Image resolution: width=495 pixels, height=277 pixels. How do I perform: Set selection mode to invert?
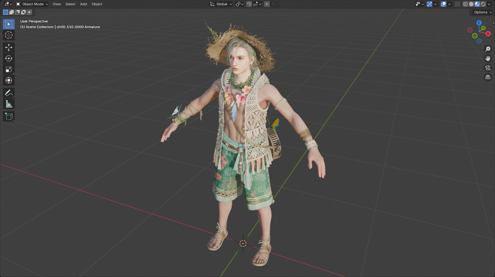point(23,12)
